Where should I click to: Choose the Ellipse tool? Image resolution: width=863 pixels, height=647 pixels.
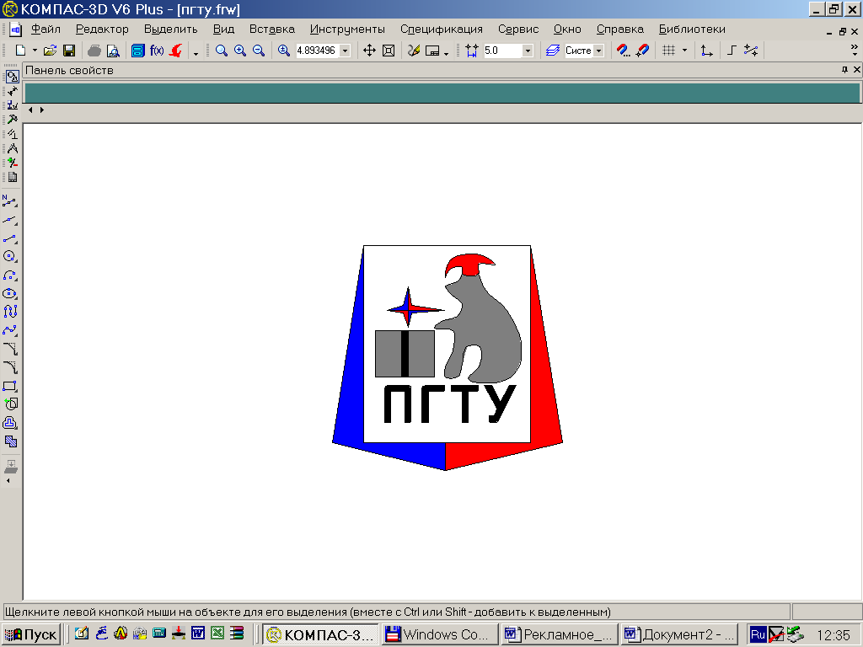click(x=10, y=293)
